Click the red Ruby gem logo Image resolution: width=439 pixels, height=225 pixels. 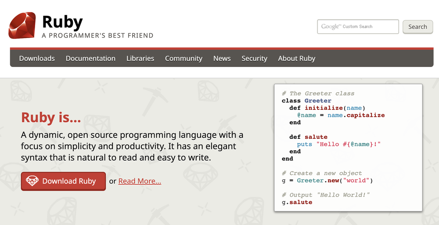coord(22,25)
